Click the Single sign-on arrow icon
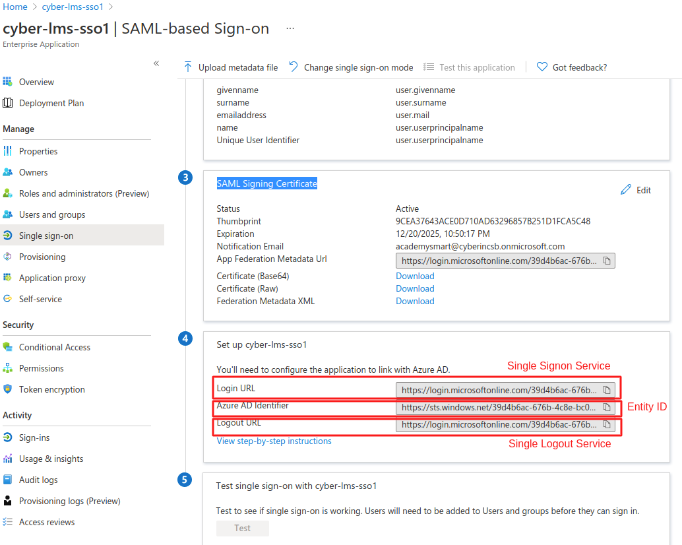The width and height of the screenshot is (682, 545). click(x=7, y=236)
